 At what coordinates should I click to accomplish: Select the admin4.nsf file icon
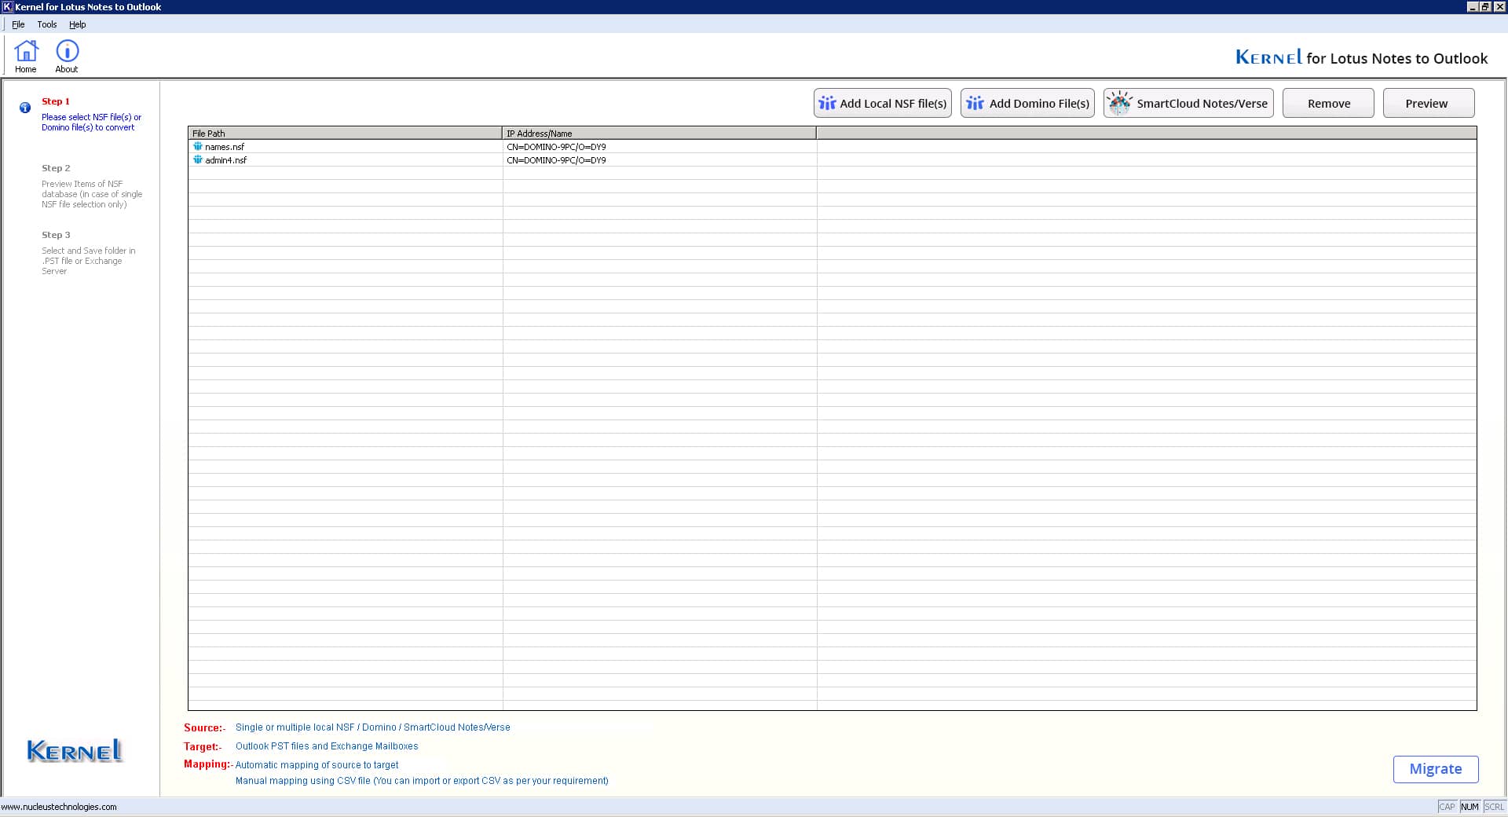coord(198,159)
